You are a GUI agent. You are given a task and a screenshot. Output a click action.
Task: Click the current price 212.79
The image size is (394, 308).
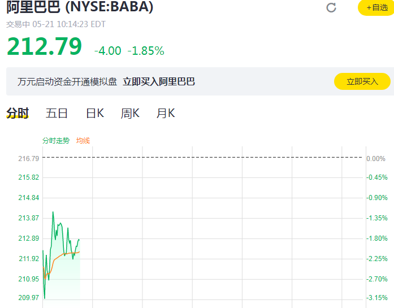(x=45, y=47)
